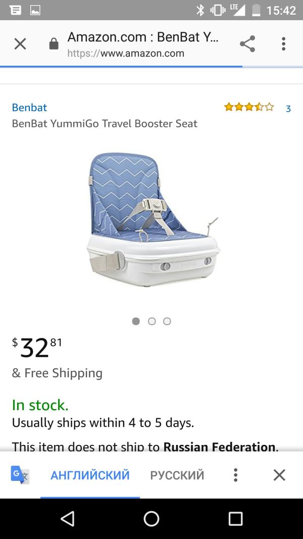Switch to the second product image dot

point(151,321)
